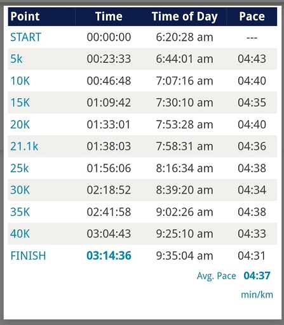Open the 30K point link
Viewport: 284px width, 325px height.
point(20,190)
